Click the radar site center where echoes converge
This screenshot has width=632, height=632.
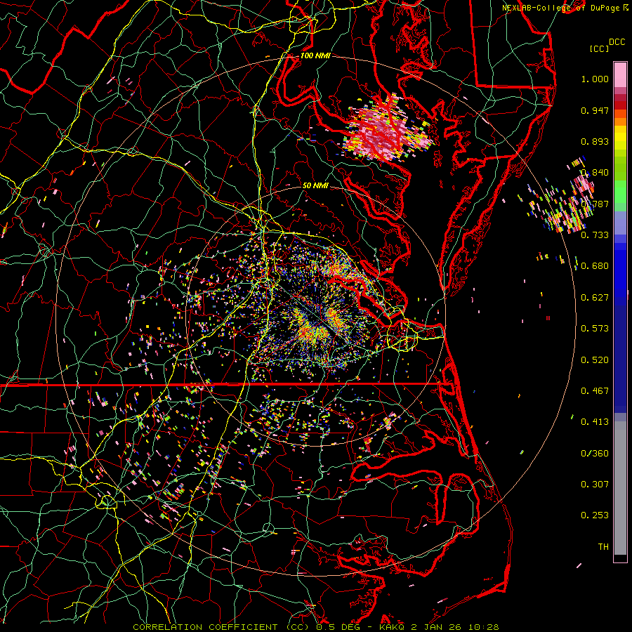[x=317, y=317]
